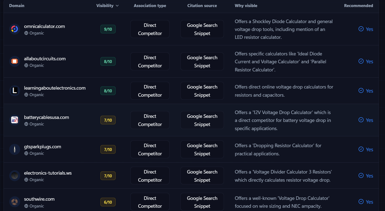This screenshot has height=211, width=385.
Task: Click the Domain column header
Action: 17,5
